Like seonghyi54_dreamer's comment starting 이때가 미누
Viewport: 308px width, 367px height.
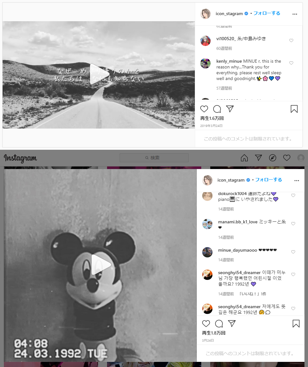coord(293,274)
